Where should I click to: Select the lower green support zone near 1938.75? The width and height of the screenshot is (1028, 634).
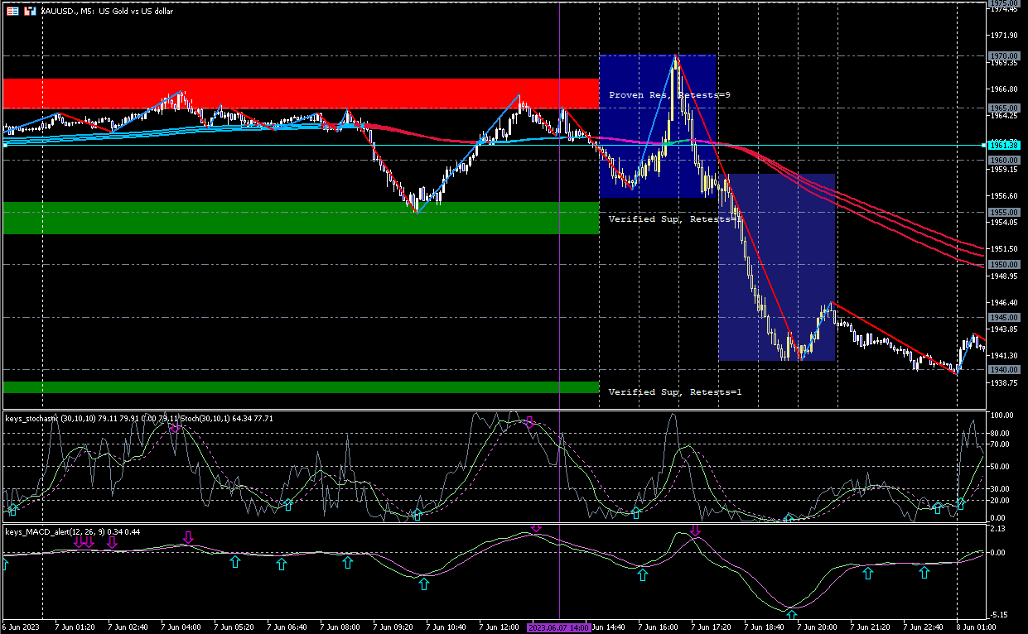(x=301, y=387)
